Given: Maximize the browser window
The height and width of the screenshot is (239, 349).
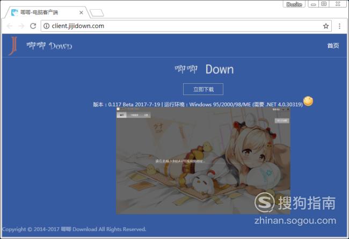Looking at the screenshot, I should click(x=324, y=4).
